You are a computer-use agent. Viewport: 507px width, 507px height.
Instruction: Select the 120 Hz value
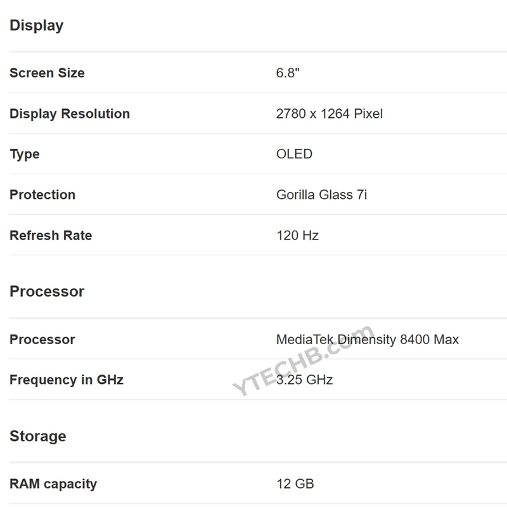pyautogui.click(x=297, y=235)
